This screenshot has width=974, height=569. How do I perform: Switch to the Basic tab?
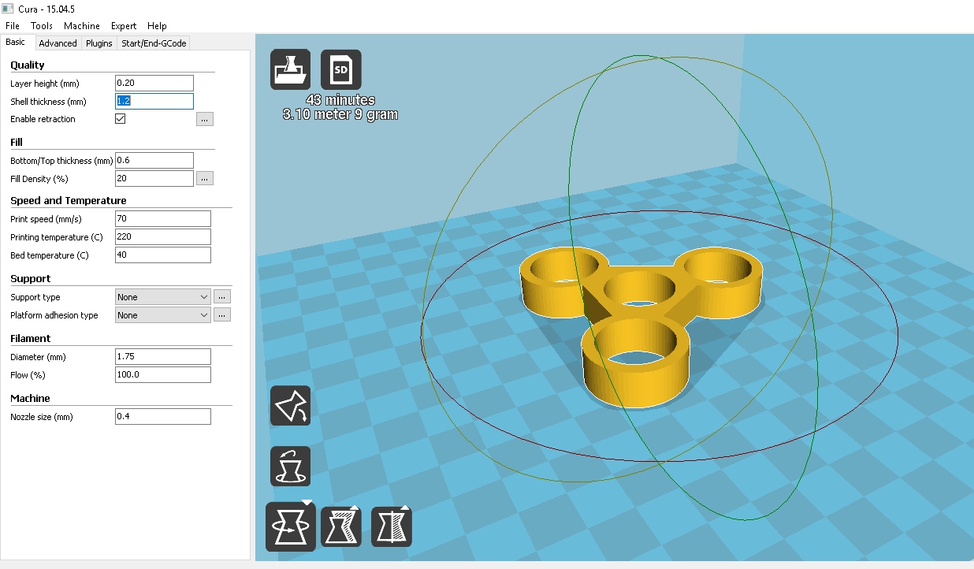pos(16,43)
